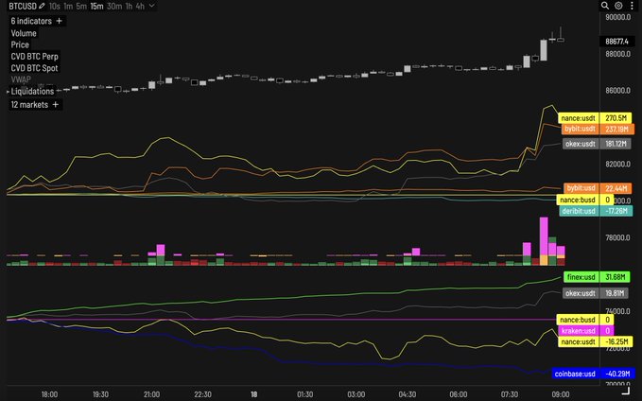The height and width of the screenshot is (401, 642).
Task: Click the 90000.0 price axis tick
Action: [x=617, y=17]
